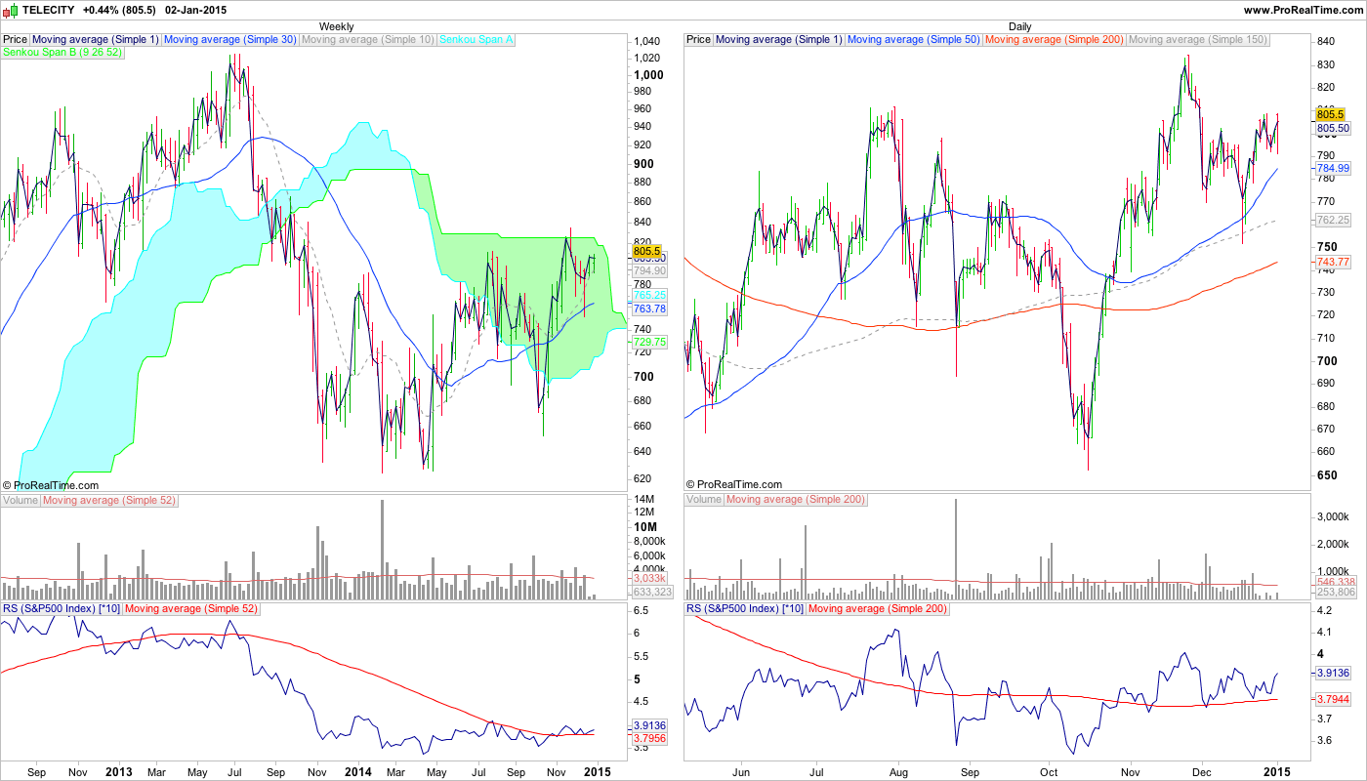1367x781 pixels.
Task: Select the TELECITY ticker name in the header
Action: 48,10
